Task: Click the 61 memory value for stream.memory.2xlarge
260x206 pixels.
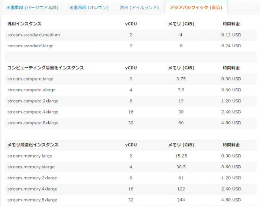Action: click(181, 178)
